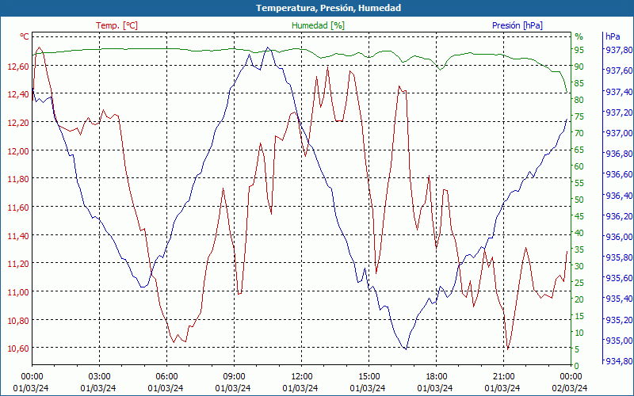Click the '15:00' time axis label
Screen dimensions: 634x396
tap(369, 375)
